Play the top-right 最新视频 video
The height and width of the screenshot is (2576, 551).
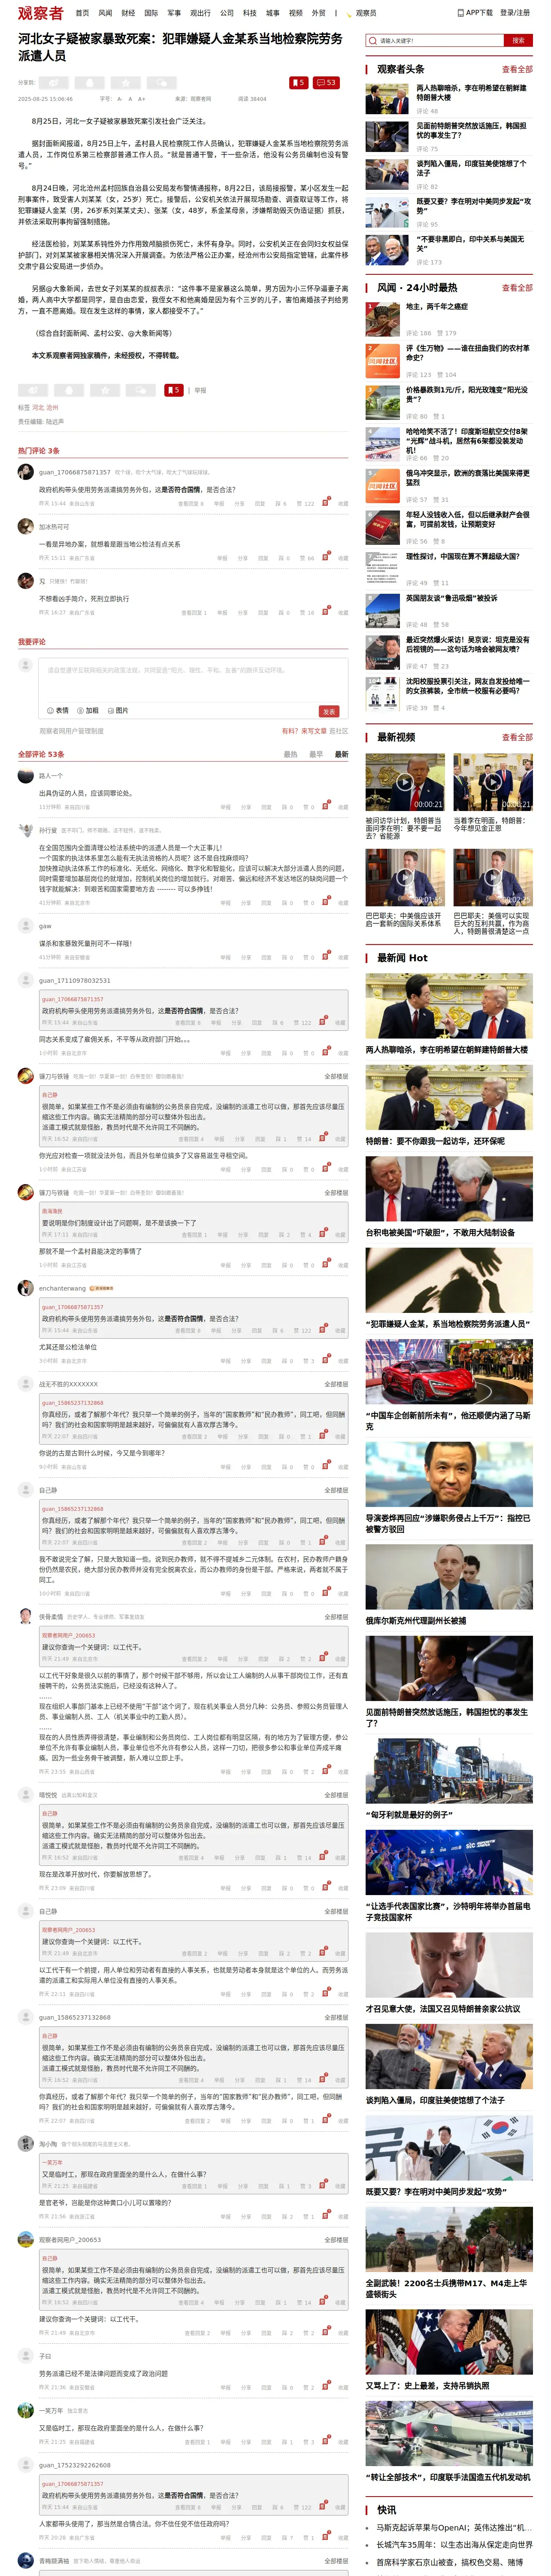tap(493, 782)
